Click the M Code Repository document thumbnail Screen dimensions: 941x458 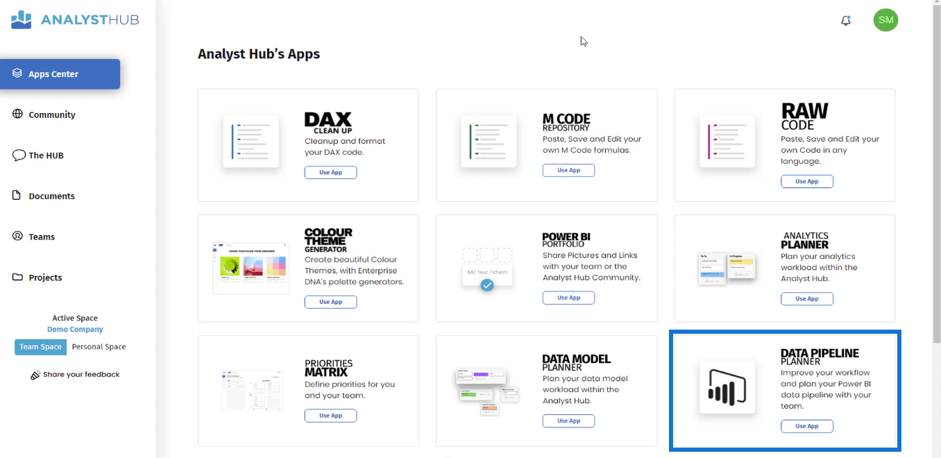point(489,142)
